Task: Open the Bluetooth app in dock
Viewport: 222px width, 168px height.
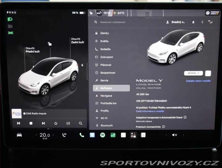Action: point(92,135)
